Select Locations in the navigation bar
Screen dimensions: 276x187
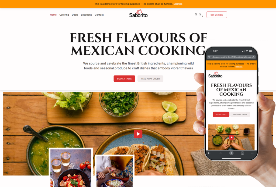[86, 15]
